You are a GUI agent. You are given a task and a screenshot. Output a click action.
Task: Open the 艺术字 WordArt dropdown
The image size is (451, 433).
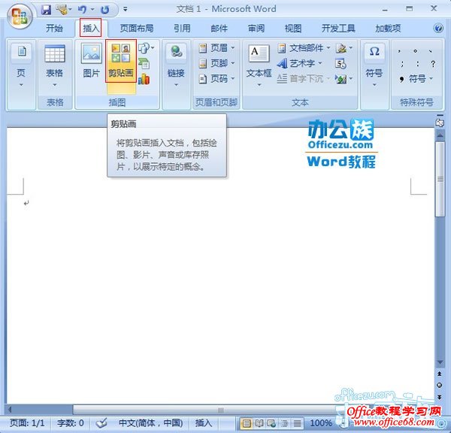pyautogui.click(x=300, y=63)
